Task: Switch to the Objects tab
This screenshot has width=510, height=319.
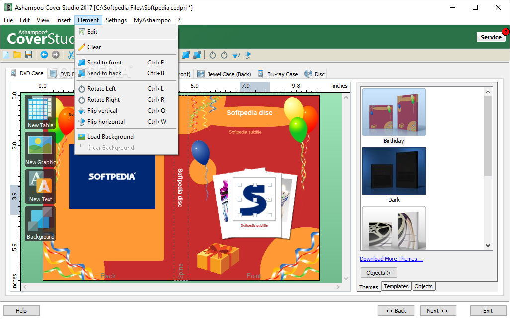Action: click(424, 286)
